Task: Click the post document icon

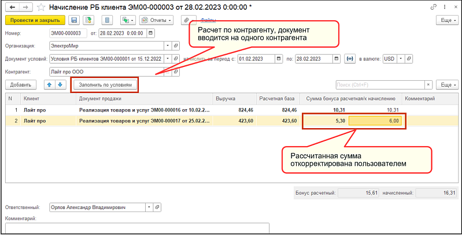Action: [88, 20]
